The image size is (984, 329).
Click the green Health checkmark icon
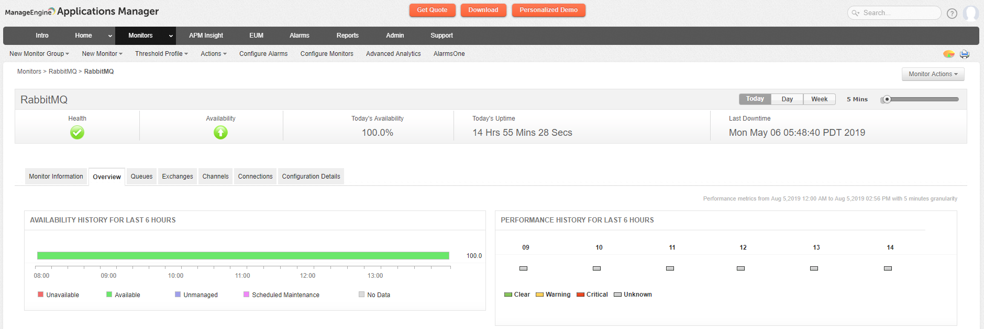click(77, 133)
